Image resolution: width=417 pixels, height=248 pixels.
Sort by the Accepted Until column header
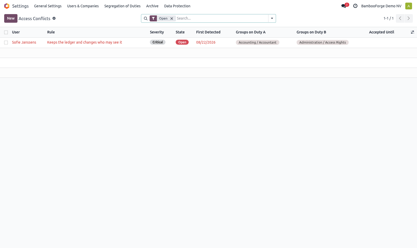[382, 32]
